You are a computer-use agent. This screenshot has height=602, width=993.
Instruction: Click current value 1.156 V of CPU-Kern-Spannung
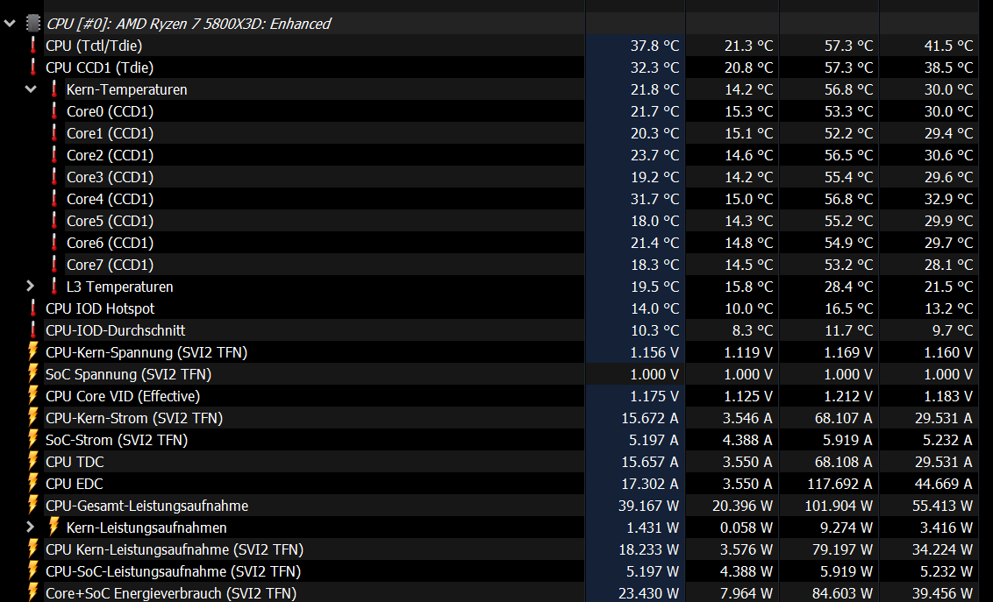654,352
